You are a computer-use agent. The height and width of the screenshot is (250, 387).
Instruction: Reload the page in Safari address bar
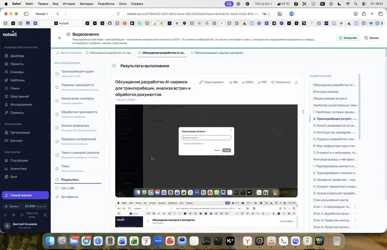point(269,14)
